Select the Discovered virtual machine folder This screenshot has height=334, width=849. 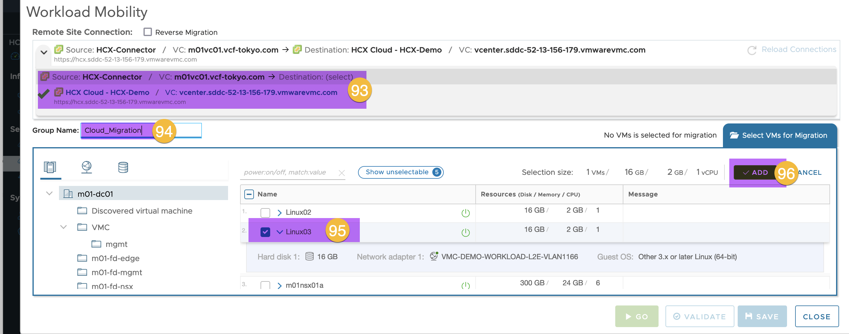tap(142, 211)
